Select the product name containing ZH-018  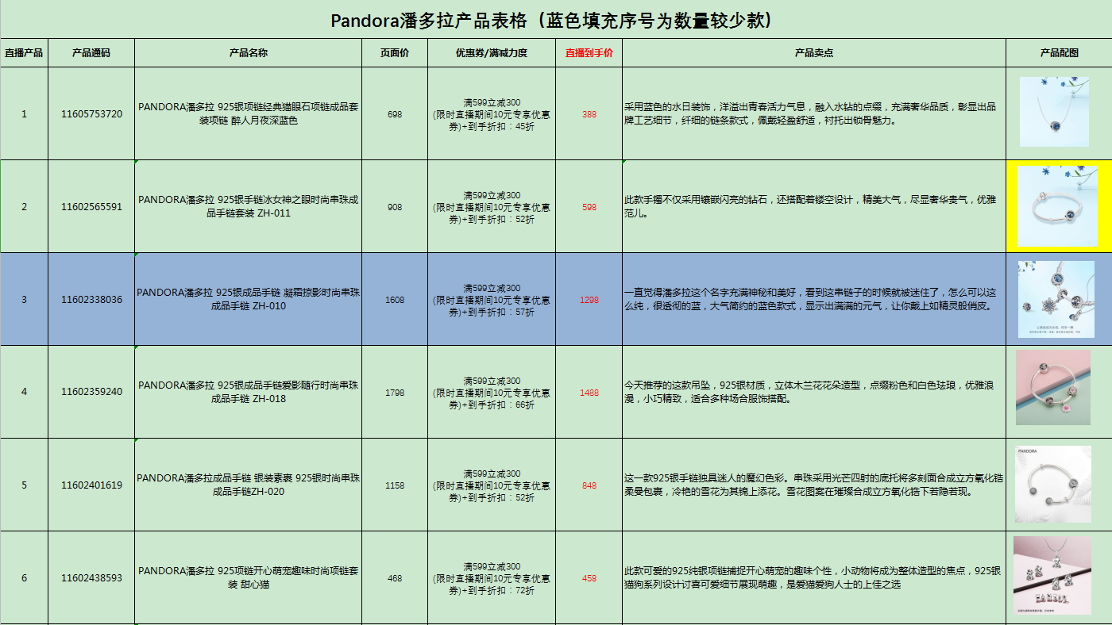[x=248, y=392]
